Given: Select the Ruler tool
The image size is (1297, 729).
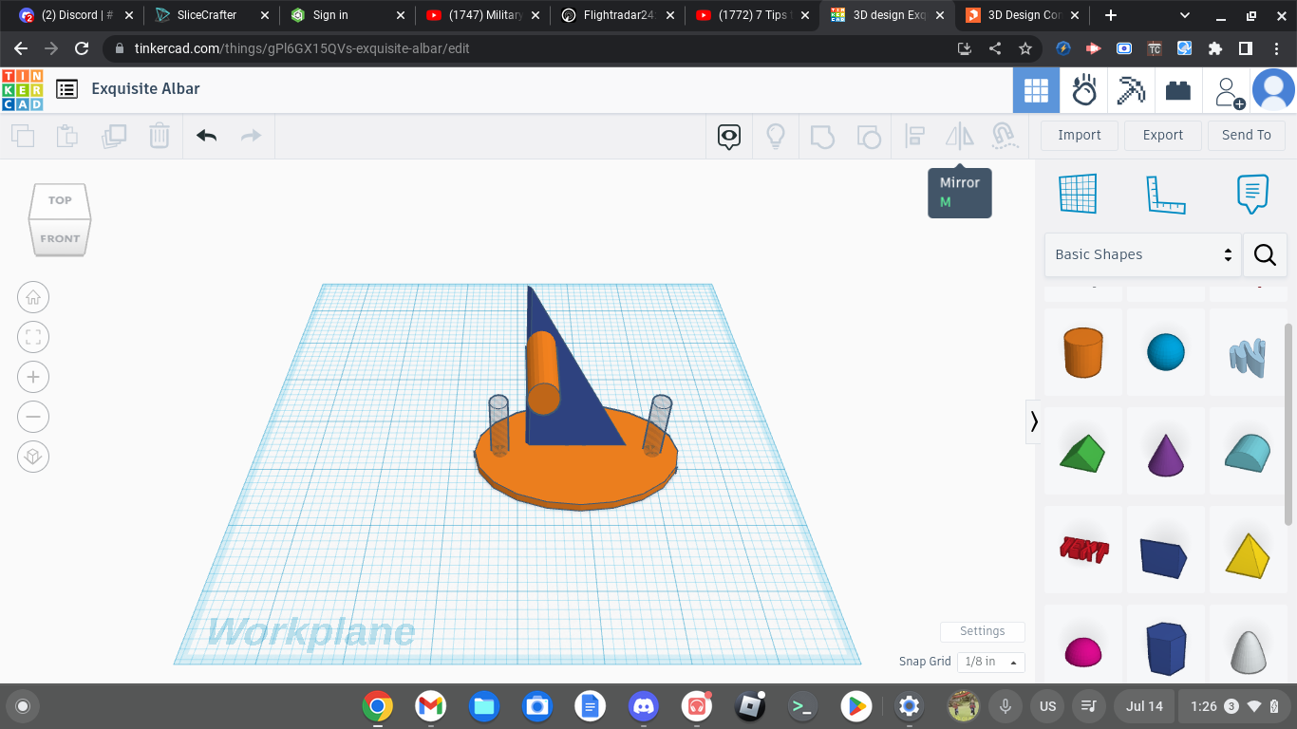Looking at the screenshot, I should point(1166,195).
